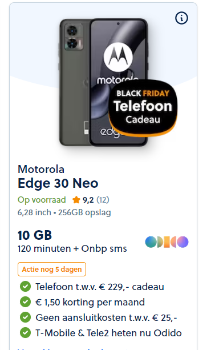Click the Odido provider logo
The height and width of the screenshot is (350, 211).
click(x=167, y=242)
